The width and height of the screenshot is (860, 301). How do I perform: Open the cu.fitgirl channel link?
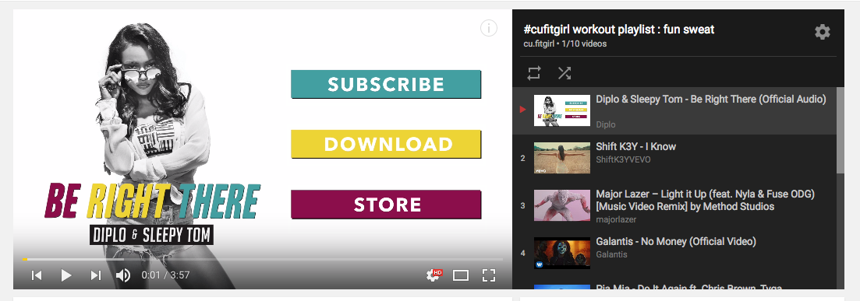(x=538, y=44)
